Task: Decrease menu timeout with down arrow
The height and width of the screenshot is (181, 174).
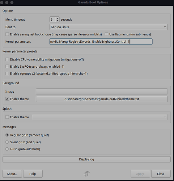Action: point(58,21)
